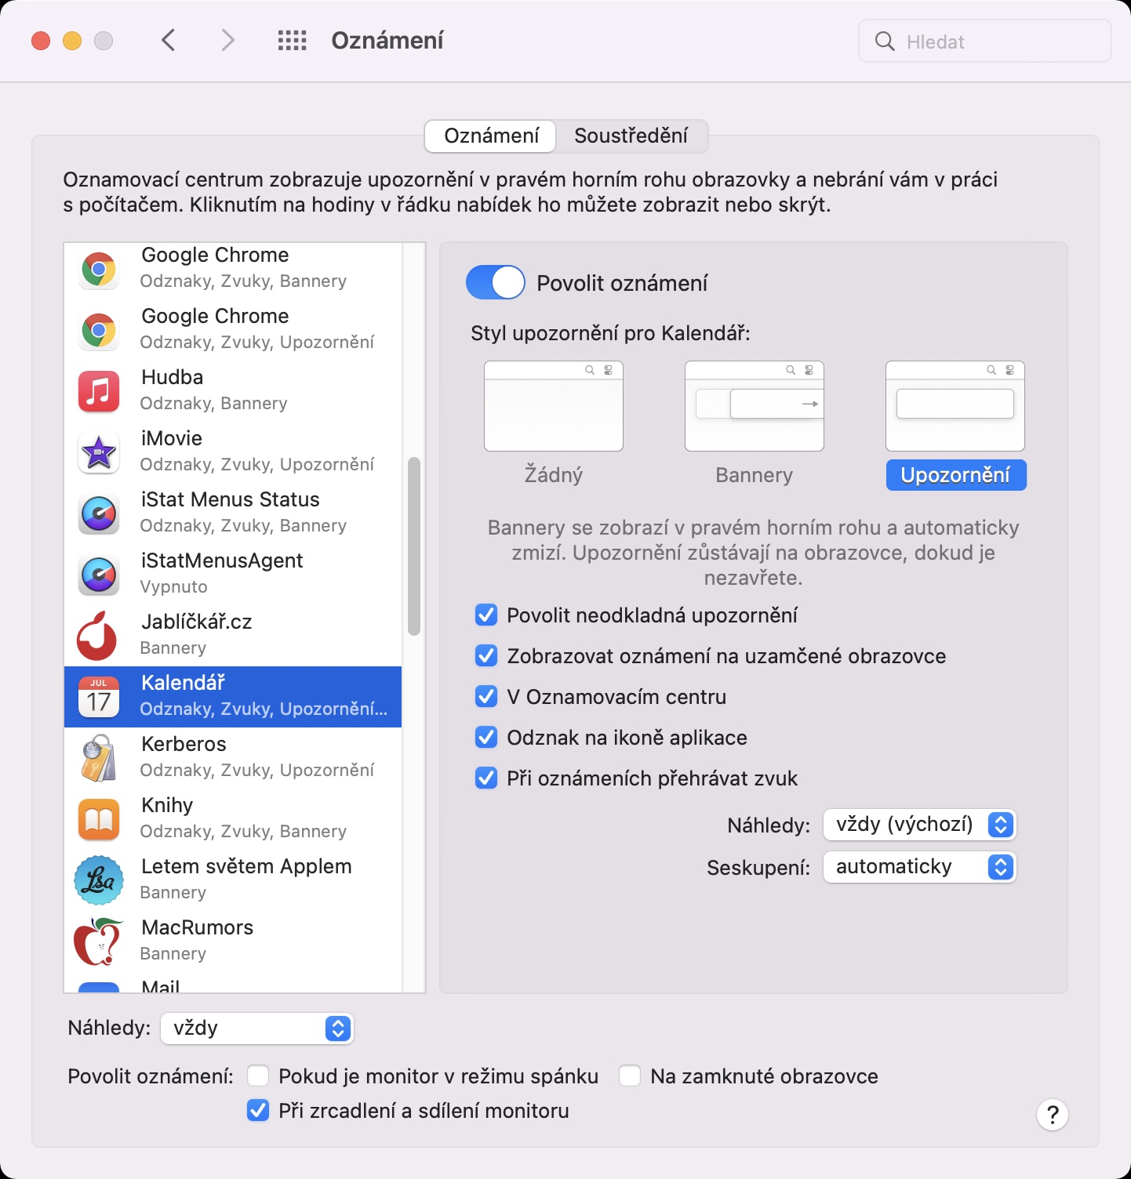Image resolution: width=1131 pixels, height=1179 pixels.
Task: Click "Odznaky, Bannery" under Hudba
Action: tap(213, 403)
